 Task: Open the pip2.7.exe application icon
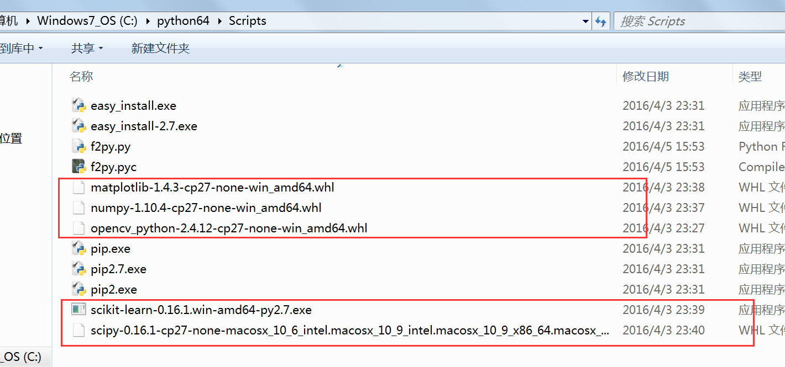[x=78, y=269]
